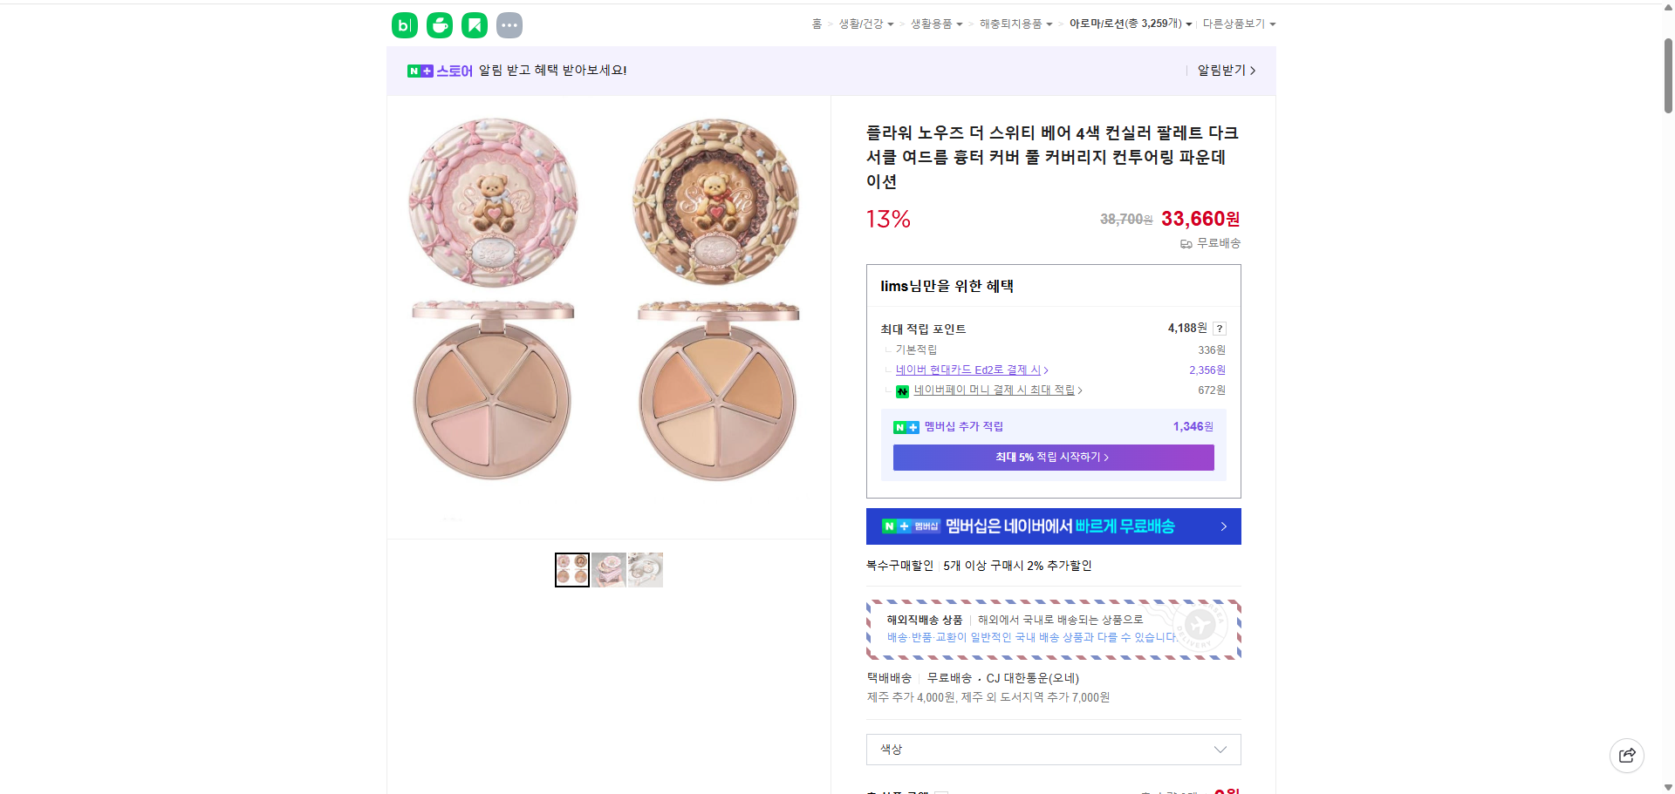
Task: Open the share icon at bottom right
Action: pyautogui.click(x=1626, y=755)
